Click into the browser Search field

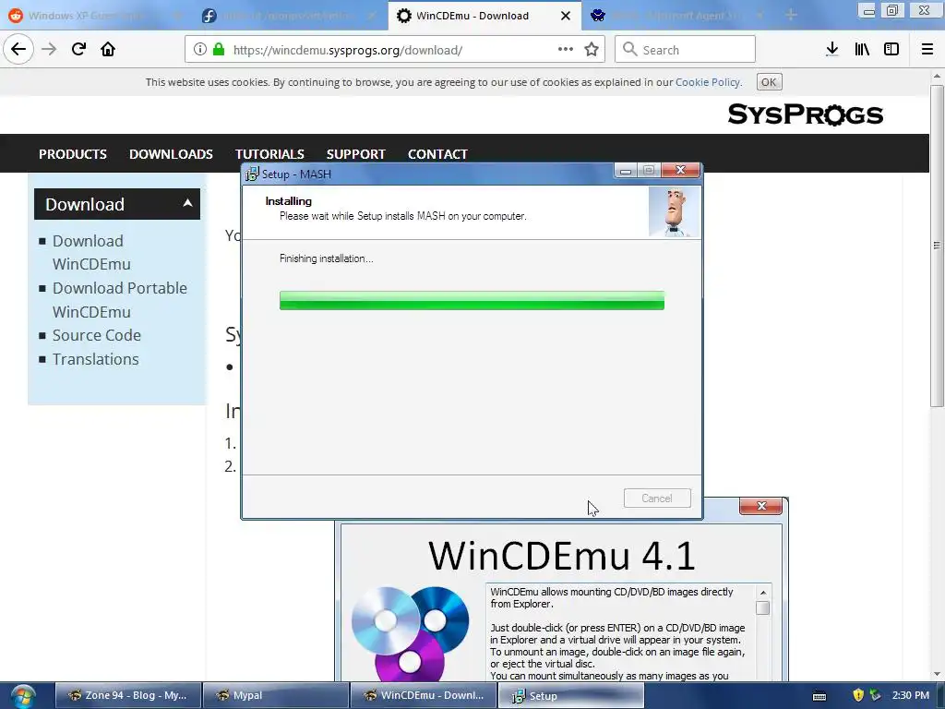point(686,50)
